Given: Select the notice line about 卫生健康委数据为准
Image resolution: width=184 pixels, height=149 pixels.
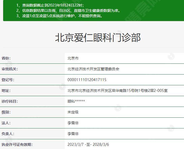Looking at the screenshot, I should [69, 11].
